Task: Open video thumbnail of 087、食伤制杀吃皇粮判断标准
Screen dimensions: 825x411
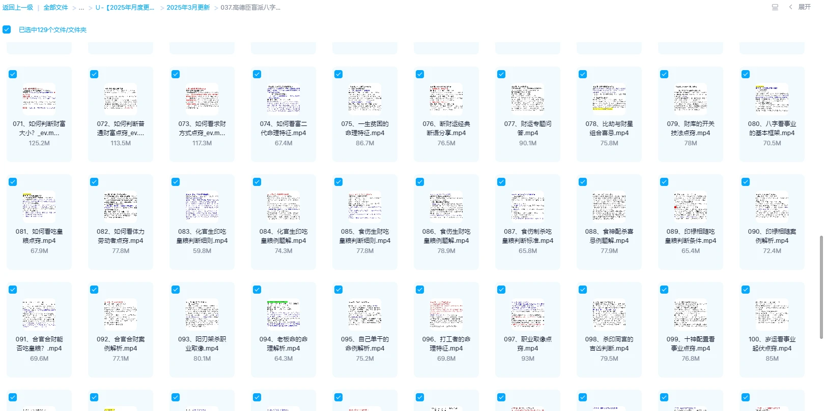Action: point(528,206)
